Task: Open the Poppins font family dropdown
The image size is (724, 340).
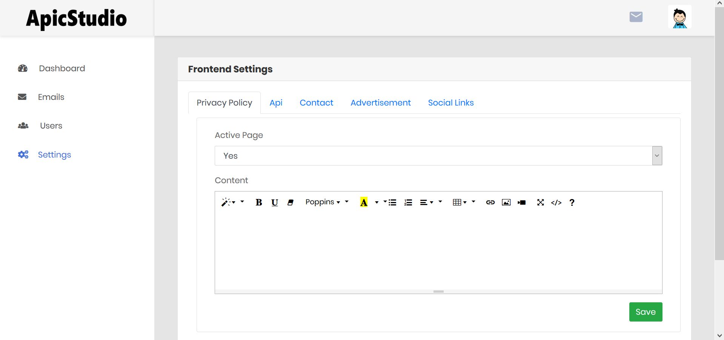Action: click(323, 202)
